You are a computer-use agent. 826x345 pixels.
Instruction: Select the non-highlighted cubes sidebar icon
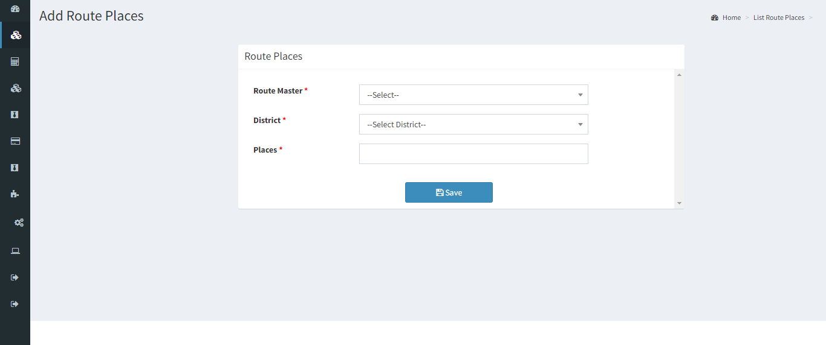(x=16, y=88)
